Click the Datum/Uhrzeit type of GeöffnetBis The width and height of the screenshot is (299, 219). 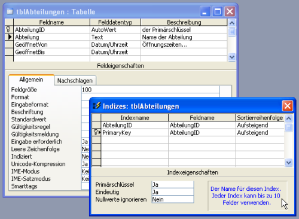pyautogui.click(x=115, y=52)
